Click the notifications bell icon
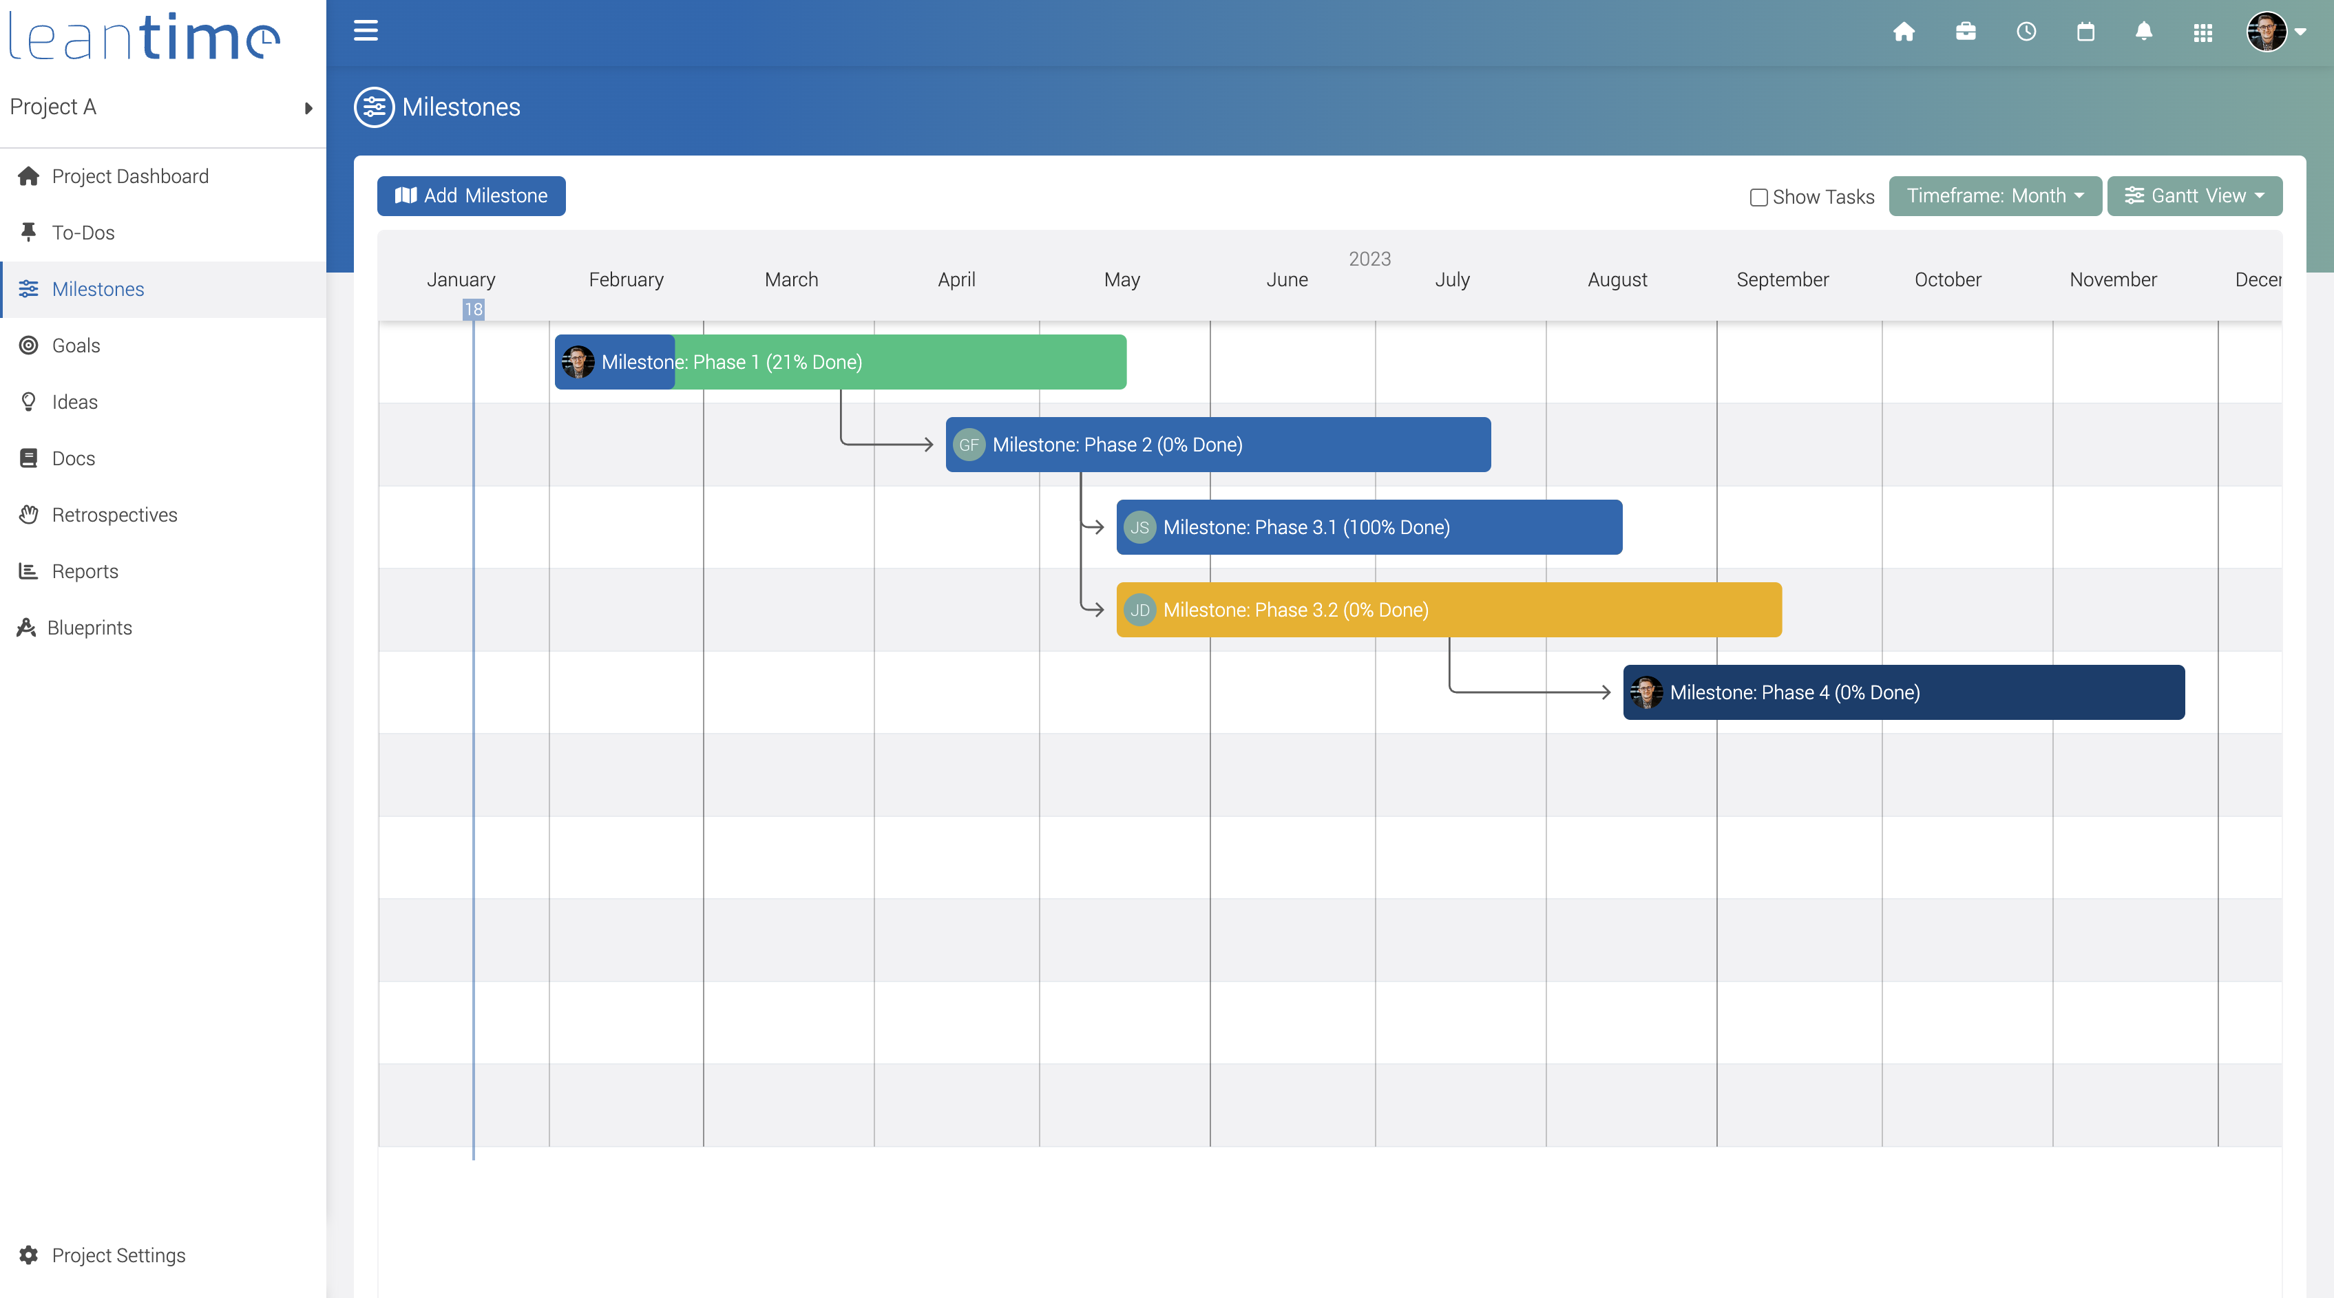The image size is (2334, 1298). coord(2144,32)
